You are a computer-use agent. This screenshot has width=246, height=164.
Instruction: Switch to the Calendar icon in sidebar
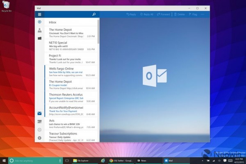click(x=39, y=121)
